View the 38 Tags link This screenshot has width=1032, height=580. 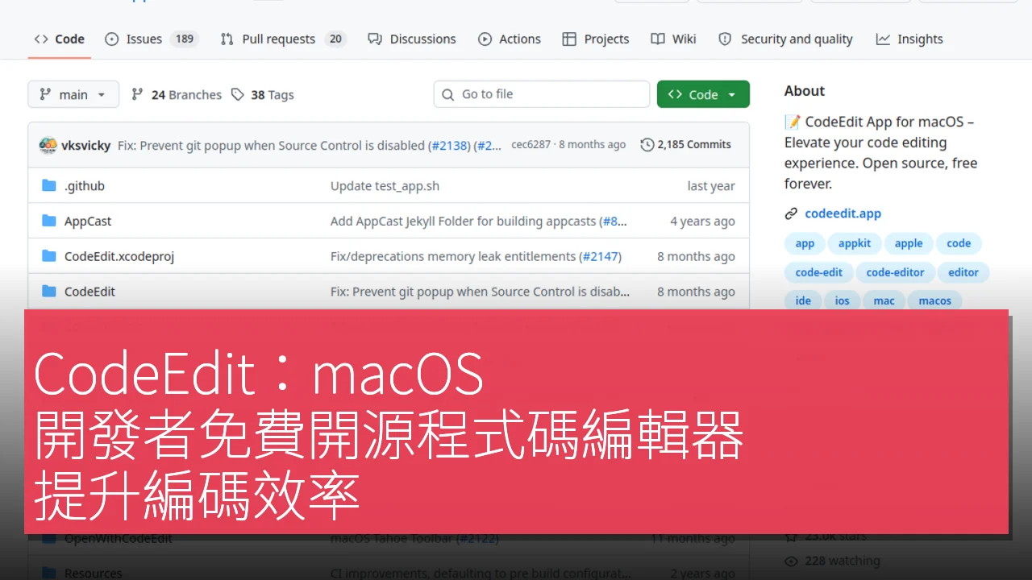point(263,94)
